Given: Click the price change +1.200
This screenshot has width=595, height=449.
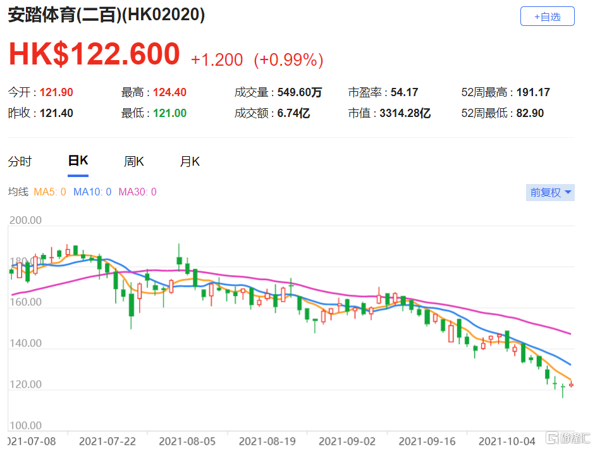Looking at the screenshot, I should coord(217,59).
